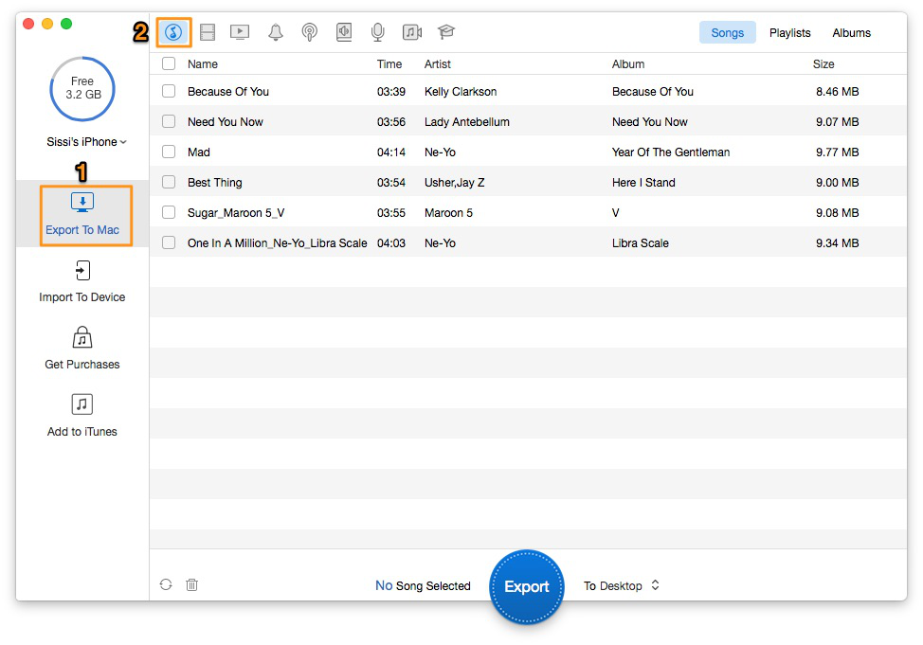923x645 pixels.
Task: Switch to the Songs tab
Action: 728,33
